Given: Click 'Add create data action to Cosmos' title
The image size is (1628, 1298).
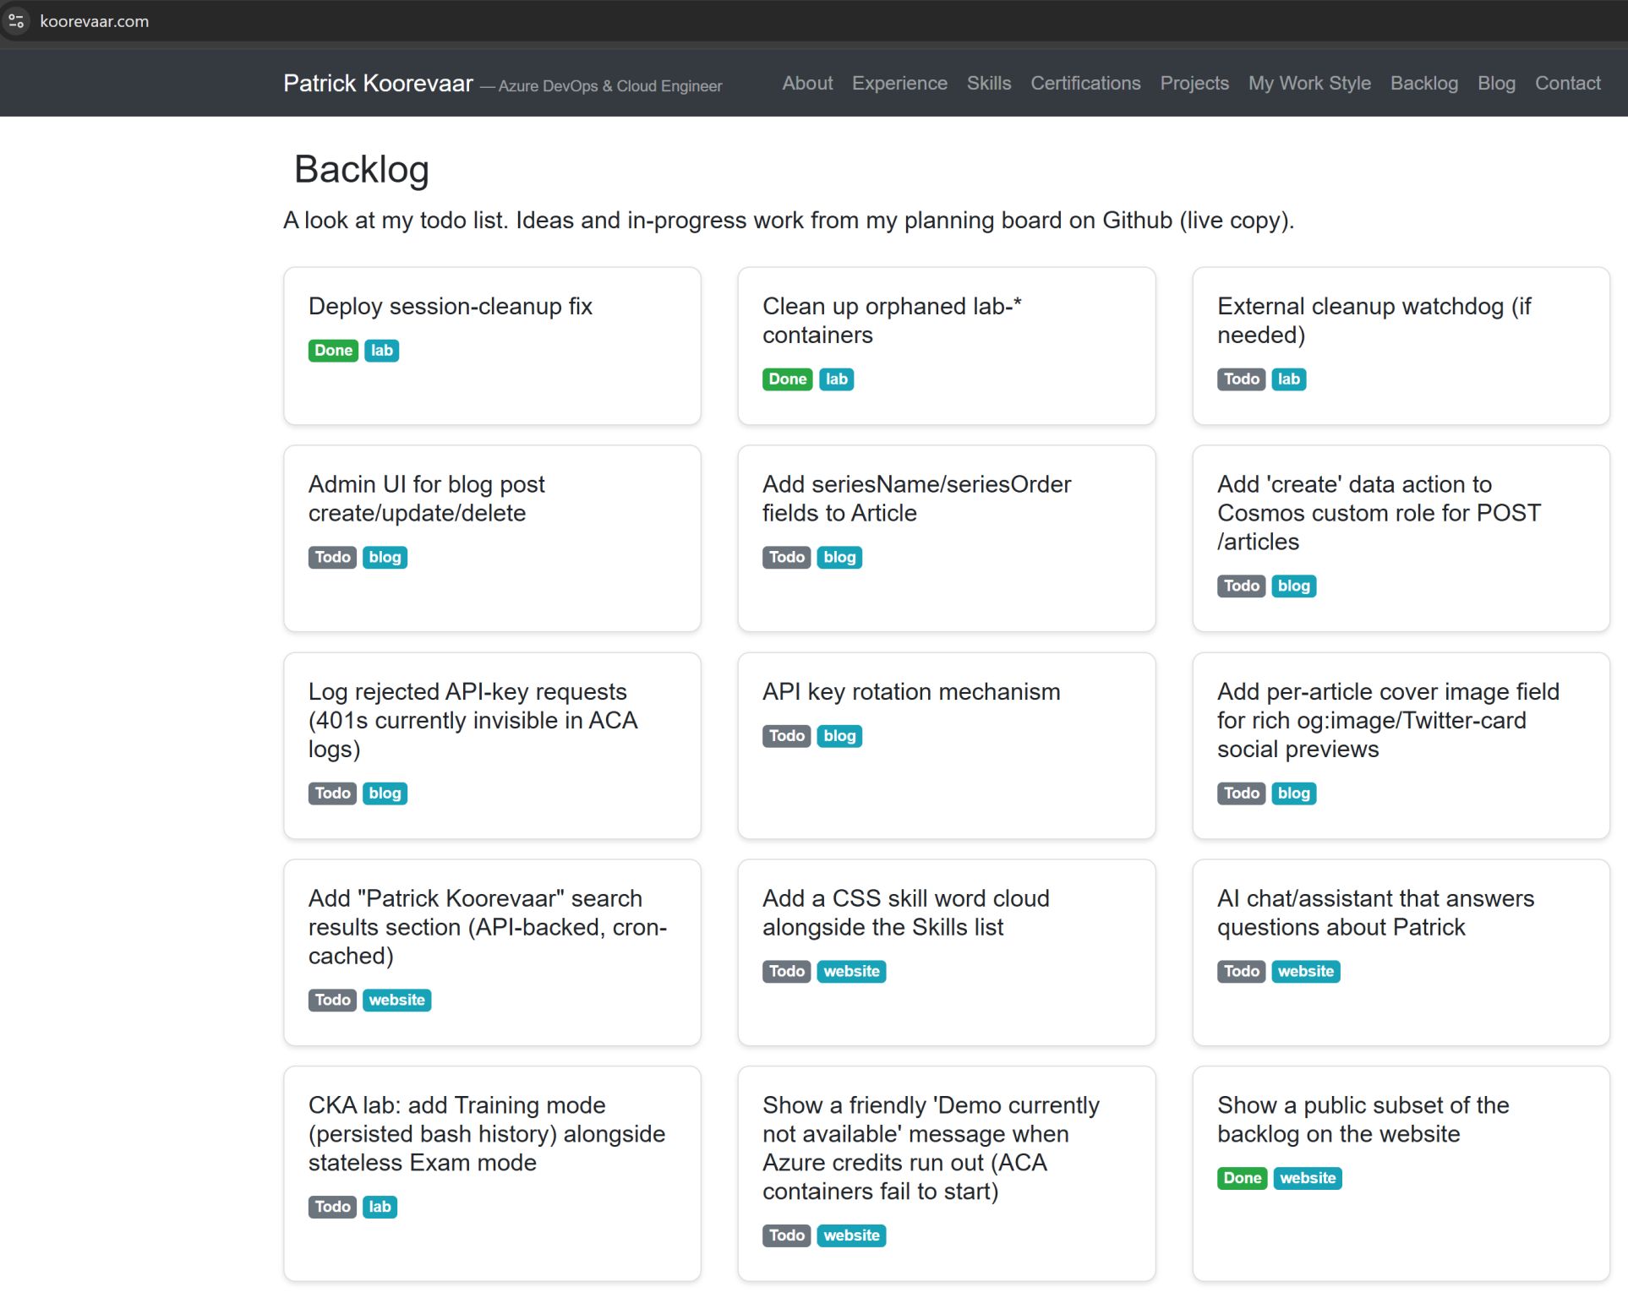Looking at the screenshot, I should pos(1379,513).
